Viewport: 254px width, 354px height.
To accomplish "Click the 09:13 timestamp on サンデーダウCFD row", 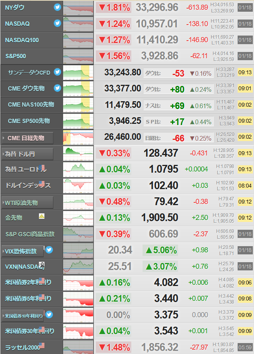I will (245, 72).
